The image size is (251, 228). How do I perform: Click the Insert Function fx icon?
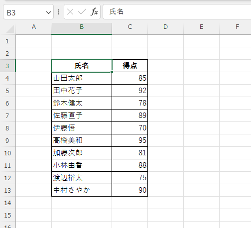click(x=94, y=12)
